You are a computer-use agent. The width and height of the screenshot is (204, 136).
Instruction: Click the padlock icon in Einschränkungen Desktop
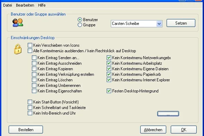click(18, 49)
